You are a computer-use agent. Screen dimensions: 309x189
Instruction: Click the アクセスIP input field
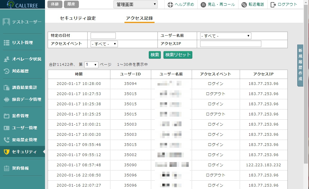[230, 44]
